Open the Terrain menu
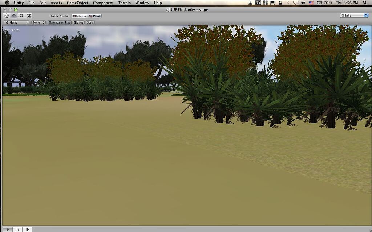The width and height of the screenshot is (372, 232). tap(124, 3)
